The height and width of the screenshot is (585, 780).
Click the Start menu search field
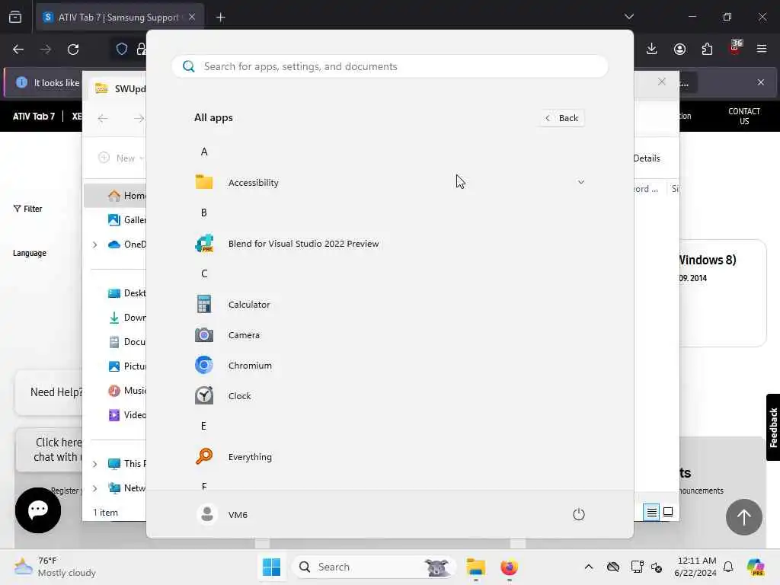tap(389, 66)
